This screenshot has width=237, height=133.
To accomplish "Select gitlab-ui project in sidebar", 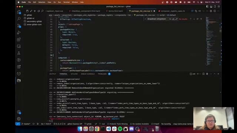I will click(x=30, y=18).
